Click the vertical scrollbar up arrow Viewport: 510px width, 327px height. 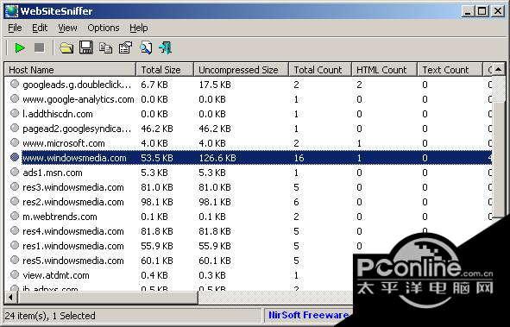tap(499, 69)
